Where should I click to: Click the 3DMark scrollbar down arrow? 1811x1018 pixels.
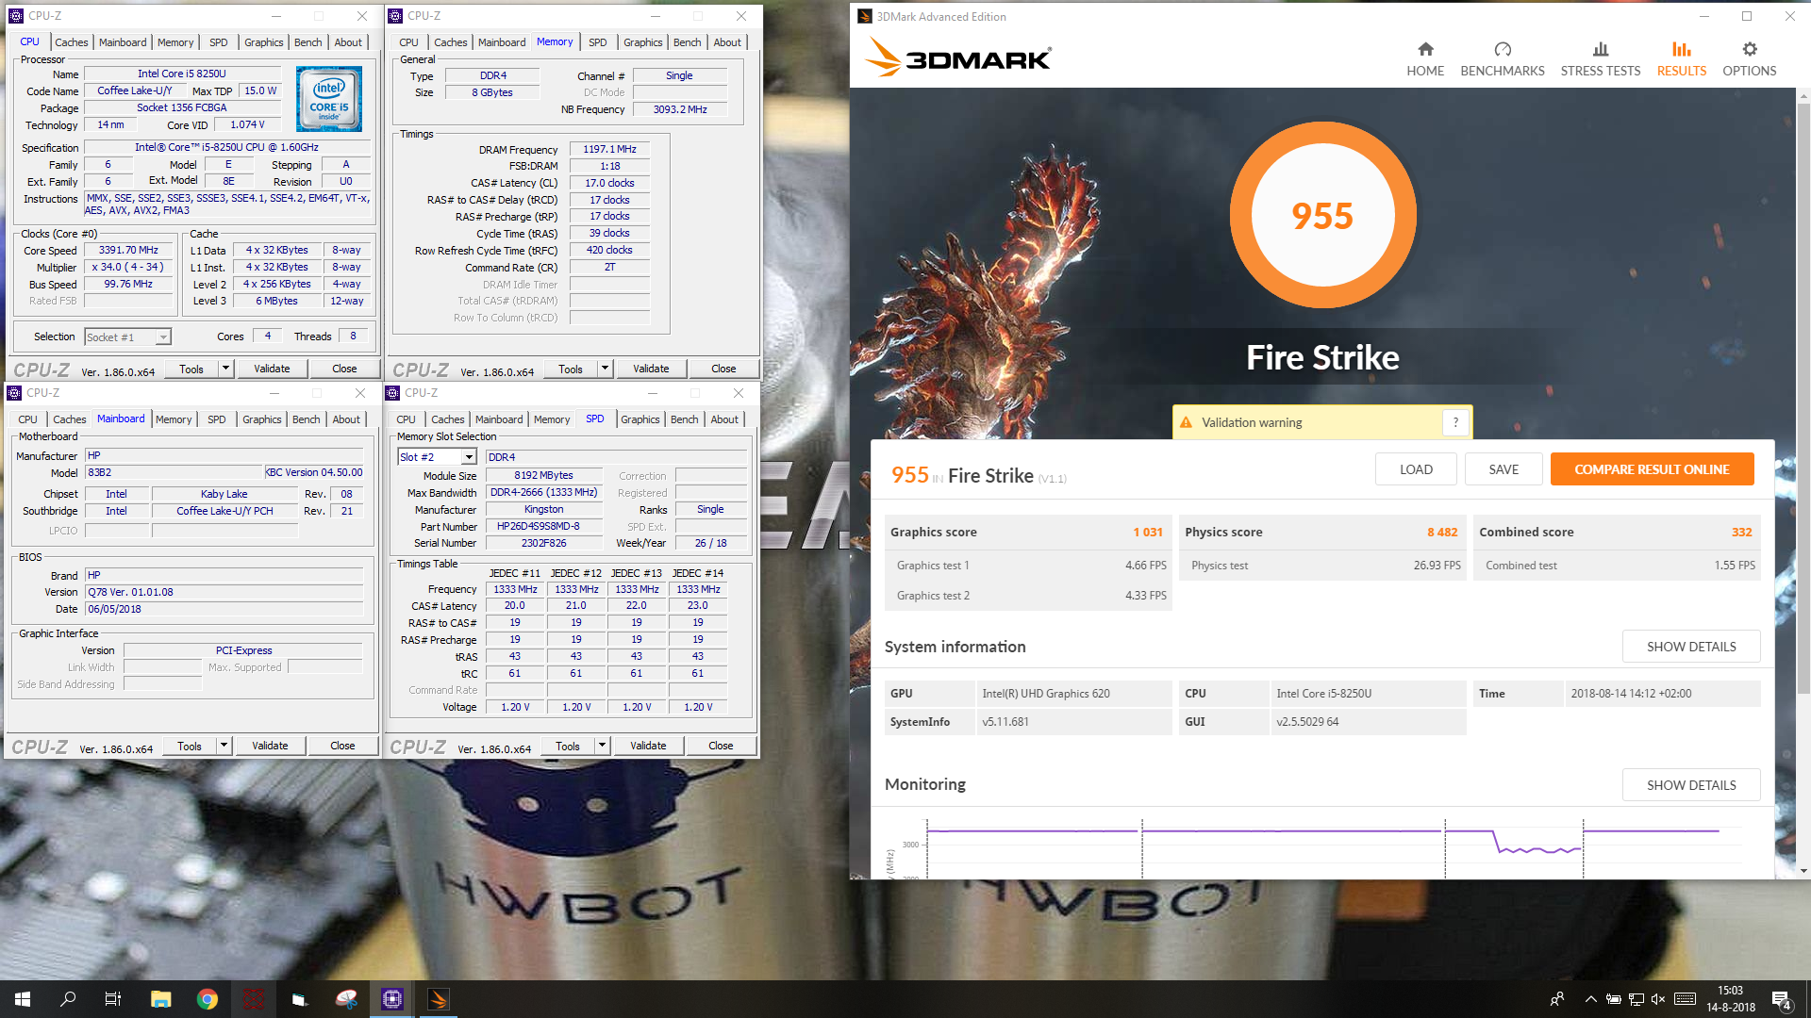coord(1803,871)
